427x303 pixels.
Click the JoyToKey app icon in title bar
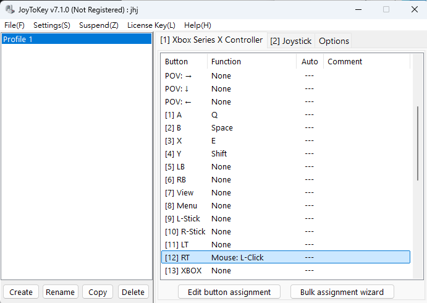9,9
